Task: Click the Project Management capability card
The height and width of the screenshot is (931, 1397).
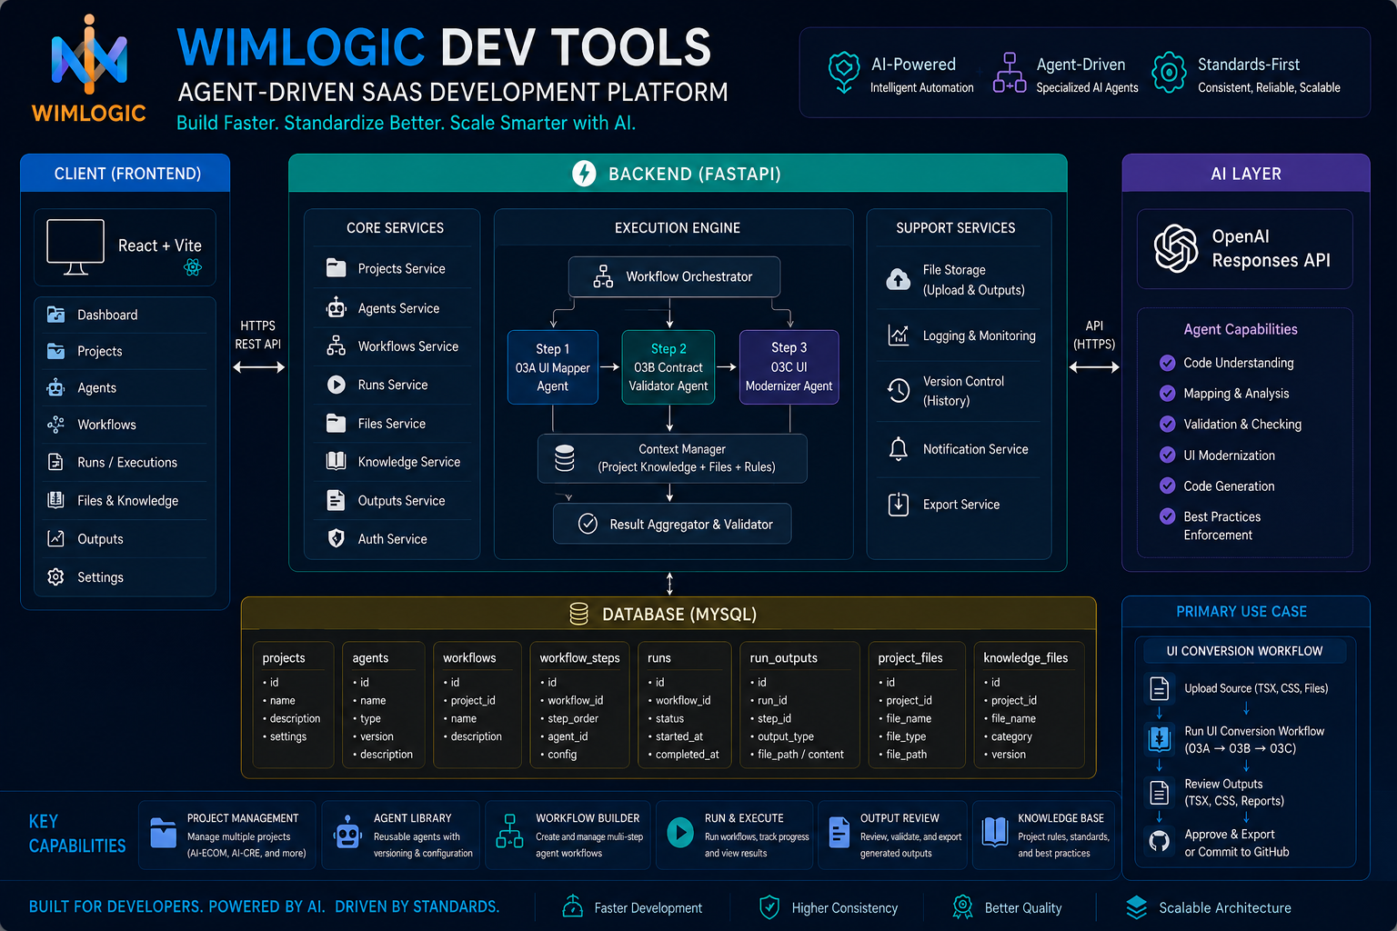Action: coord(227,835)
